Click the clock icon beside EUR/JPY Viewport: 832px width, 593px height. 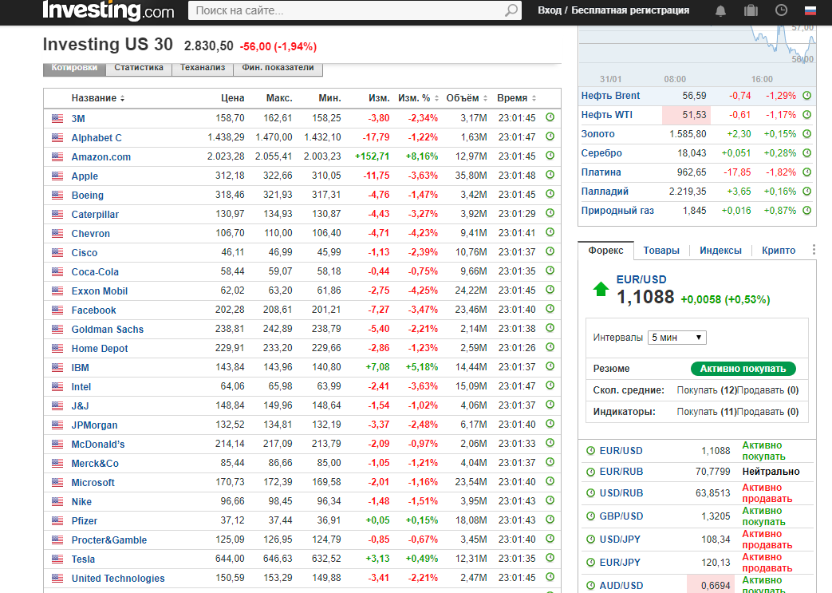coord(590,562)
